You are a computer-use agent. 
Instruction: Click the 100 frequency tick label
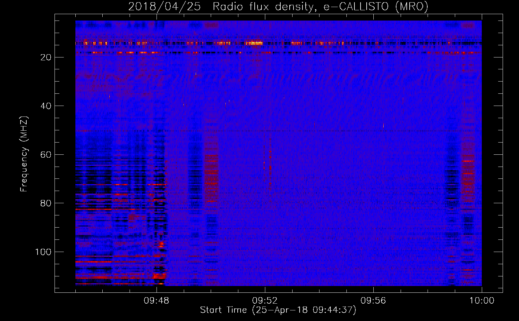coord(43,252)
